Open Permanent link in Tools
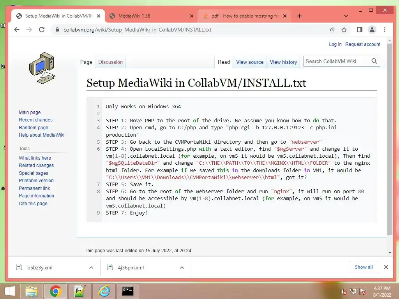 coord(34,188)
